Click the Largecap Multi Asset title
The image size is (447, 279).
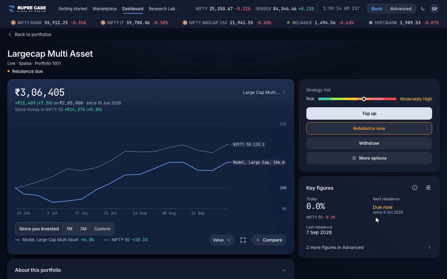click(50, 54)
